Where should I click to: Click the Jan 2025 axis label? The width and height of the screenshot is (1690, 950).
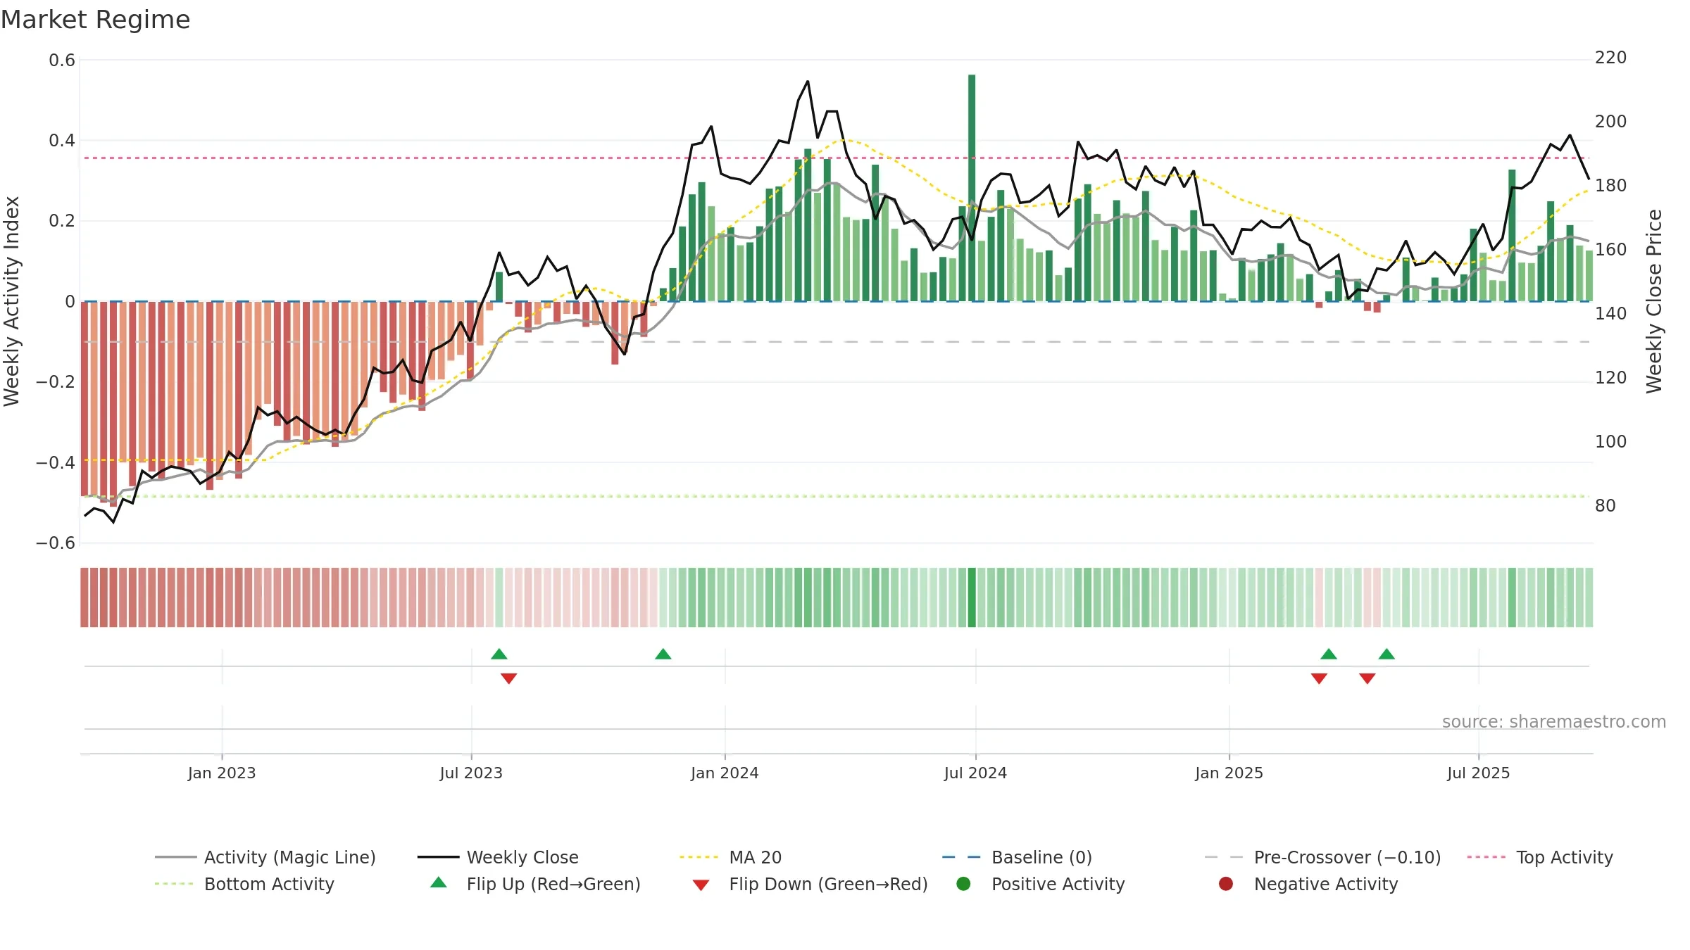(x=1229, y=773)
